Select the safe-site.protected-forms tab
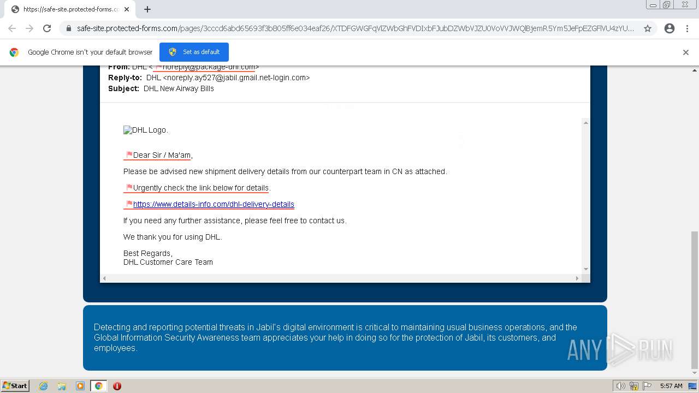 coord(70,9)
